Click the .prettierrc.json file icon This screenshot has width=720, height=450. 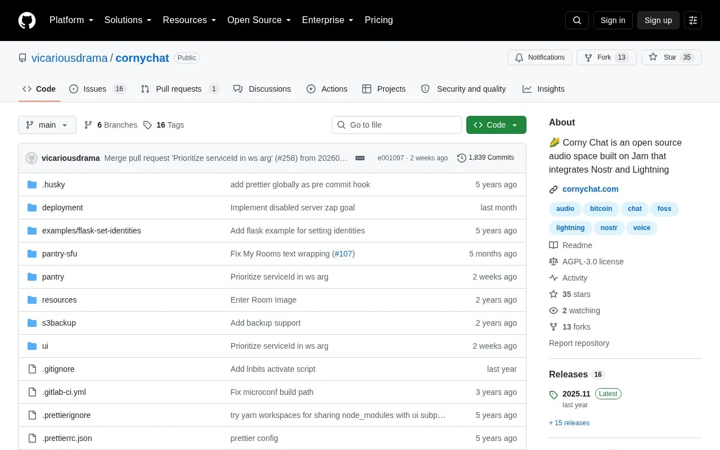pyautogui.click(x=32, y=438)
